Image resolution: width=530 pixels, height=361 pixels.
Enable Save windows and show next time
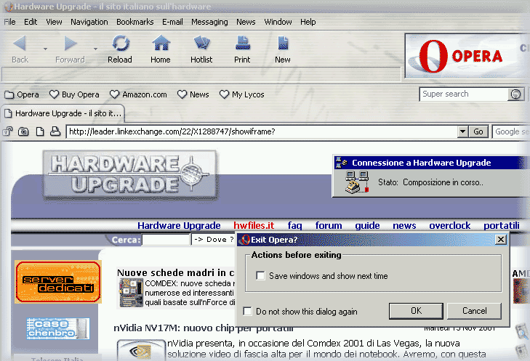coord(261,276)
